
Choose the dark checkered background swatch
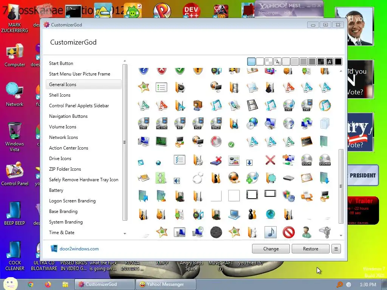click(321, 62)
